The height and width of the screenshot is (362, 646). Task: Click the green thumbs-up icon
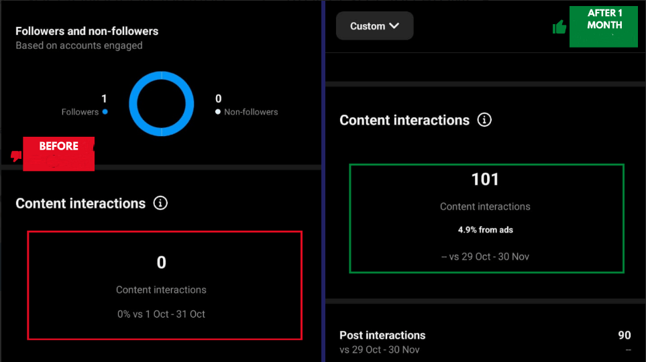point(559,27)
